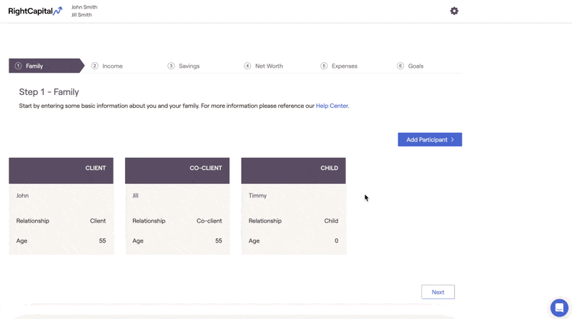Screen dimensions: 572x319
Task: Open Timmy's Child card
Action: click(293, 206)
